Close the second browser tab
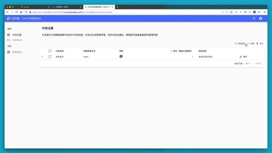Screen dimensions: 272x153 pos(81,7)
